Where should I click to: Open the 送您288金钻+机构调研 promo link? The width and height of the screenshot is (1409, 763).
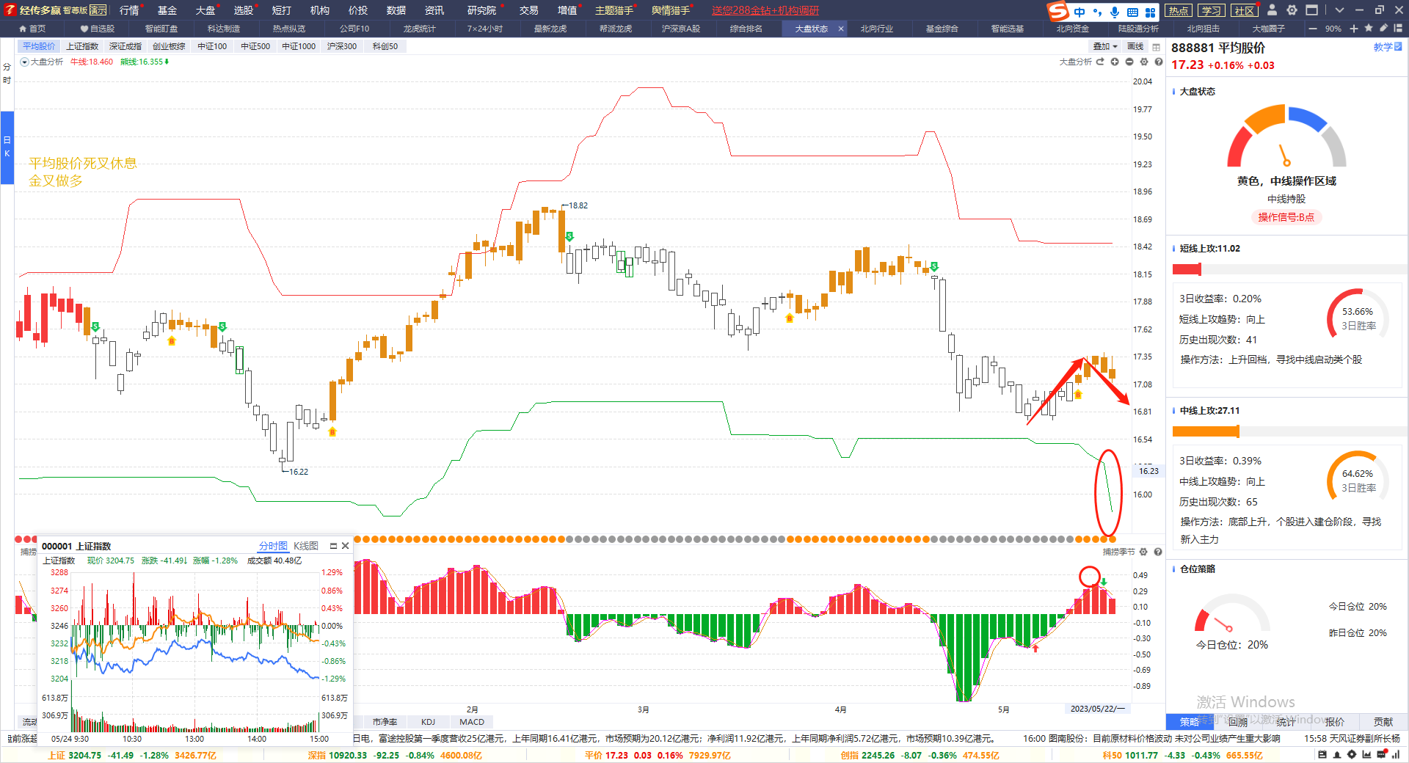click(x=765, y=10)
